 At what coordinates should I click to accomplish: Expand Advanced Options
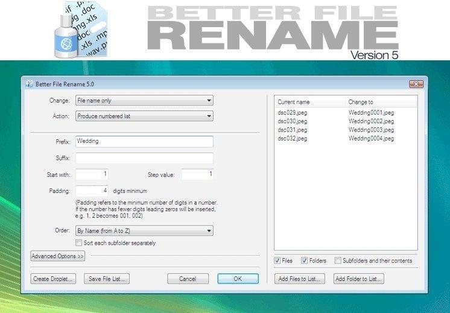click(x=58, y=256)
